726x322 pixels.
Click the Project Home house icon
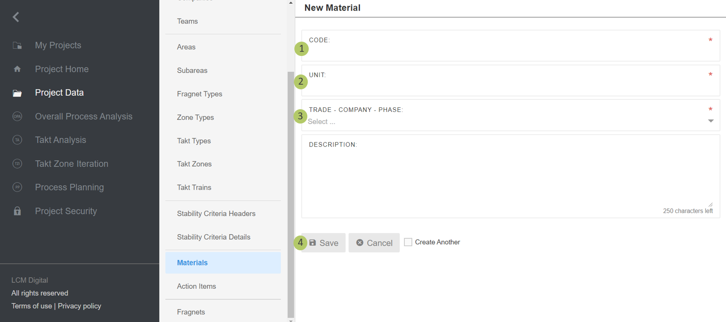17,69
